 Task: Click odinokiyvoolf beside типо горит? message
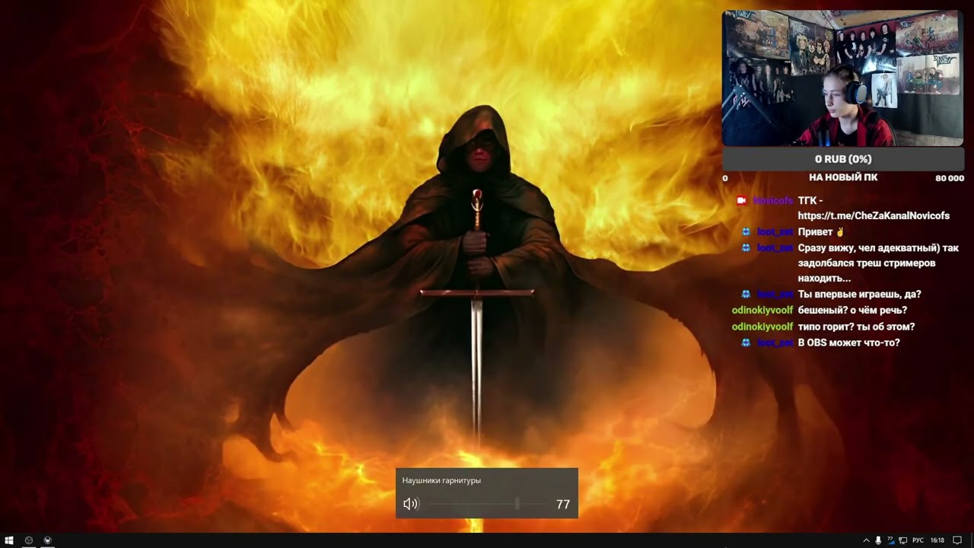click(762, 327)
